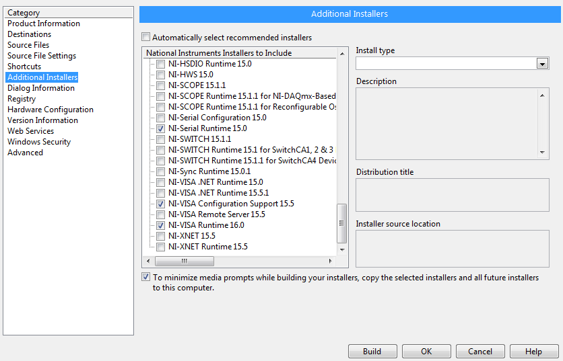
Task: Open Source File Settings category
Action: (42, 56)
